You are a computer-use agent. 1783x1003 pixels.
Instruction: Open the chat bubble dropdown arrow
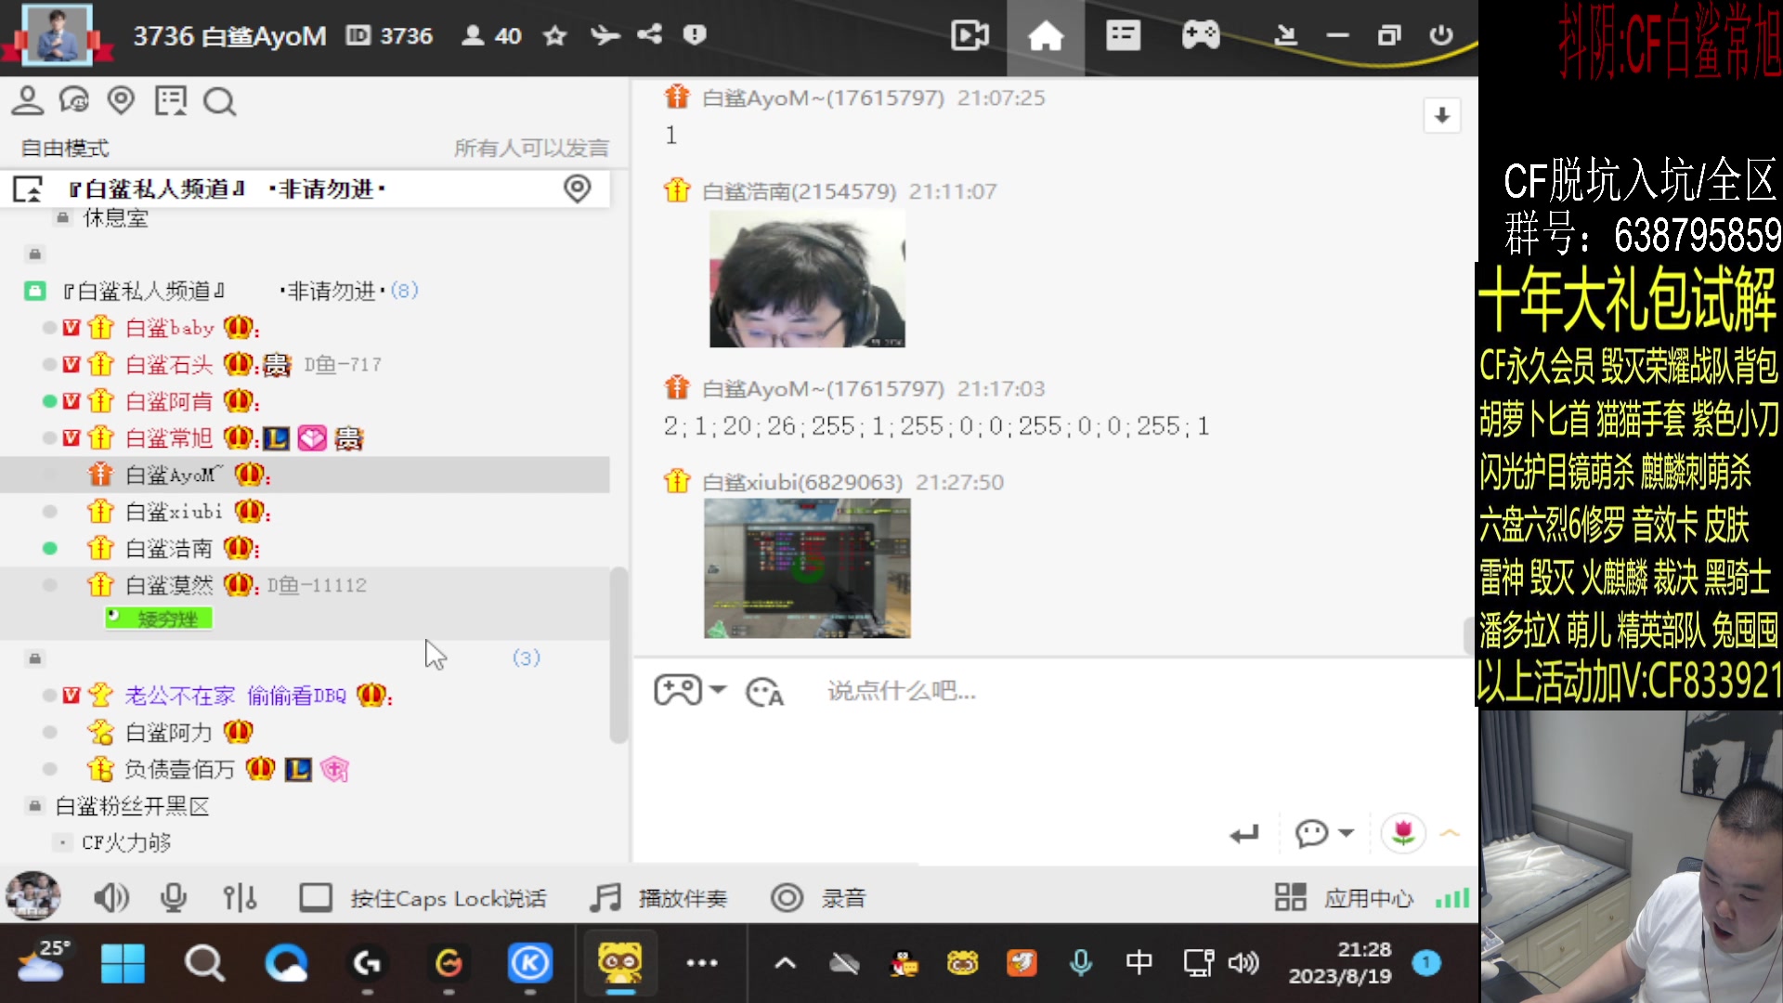pyautogui.click(x=1347, y=833)
